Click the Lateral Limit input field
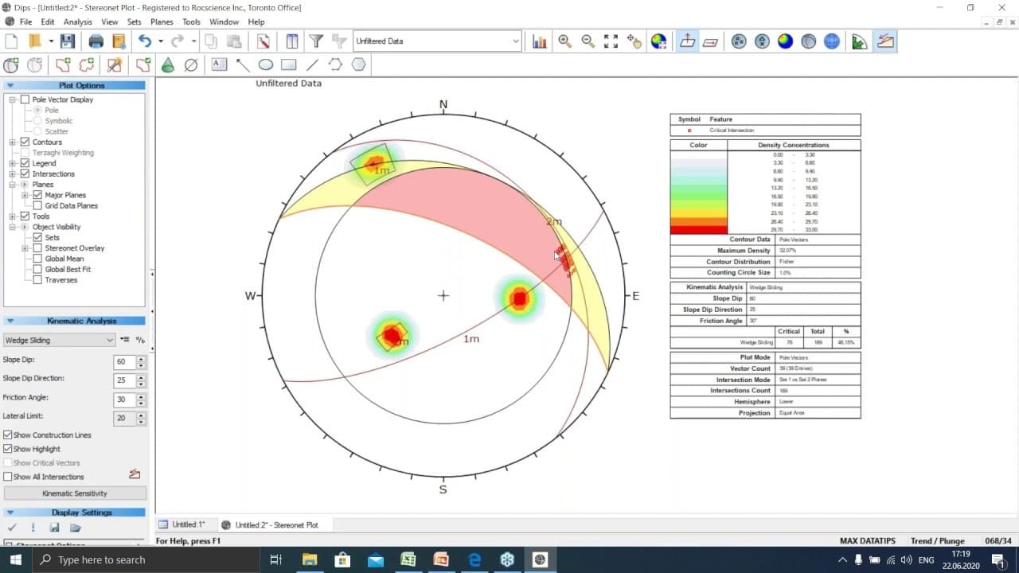This screenshot has height=573, width=1019. click(x=125, y=419)
